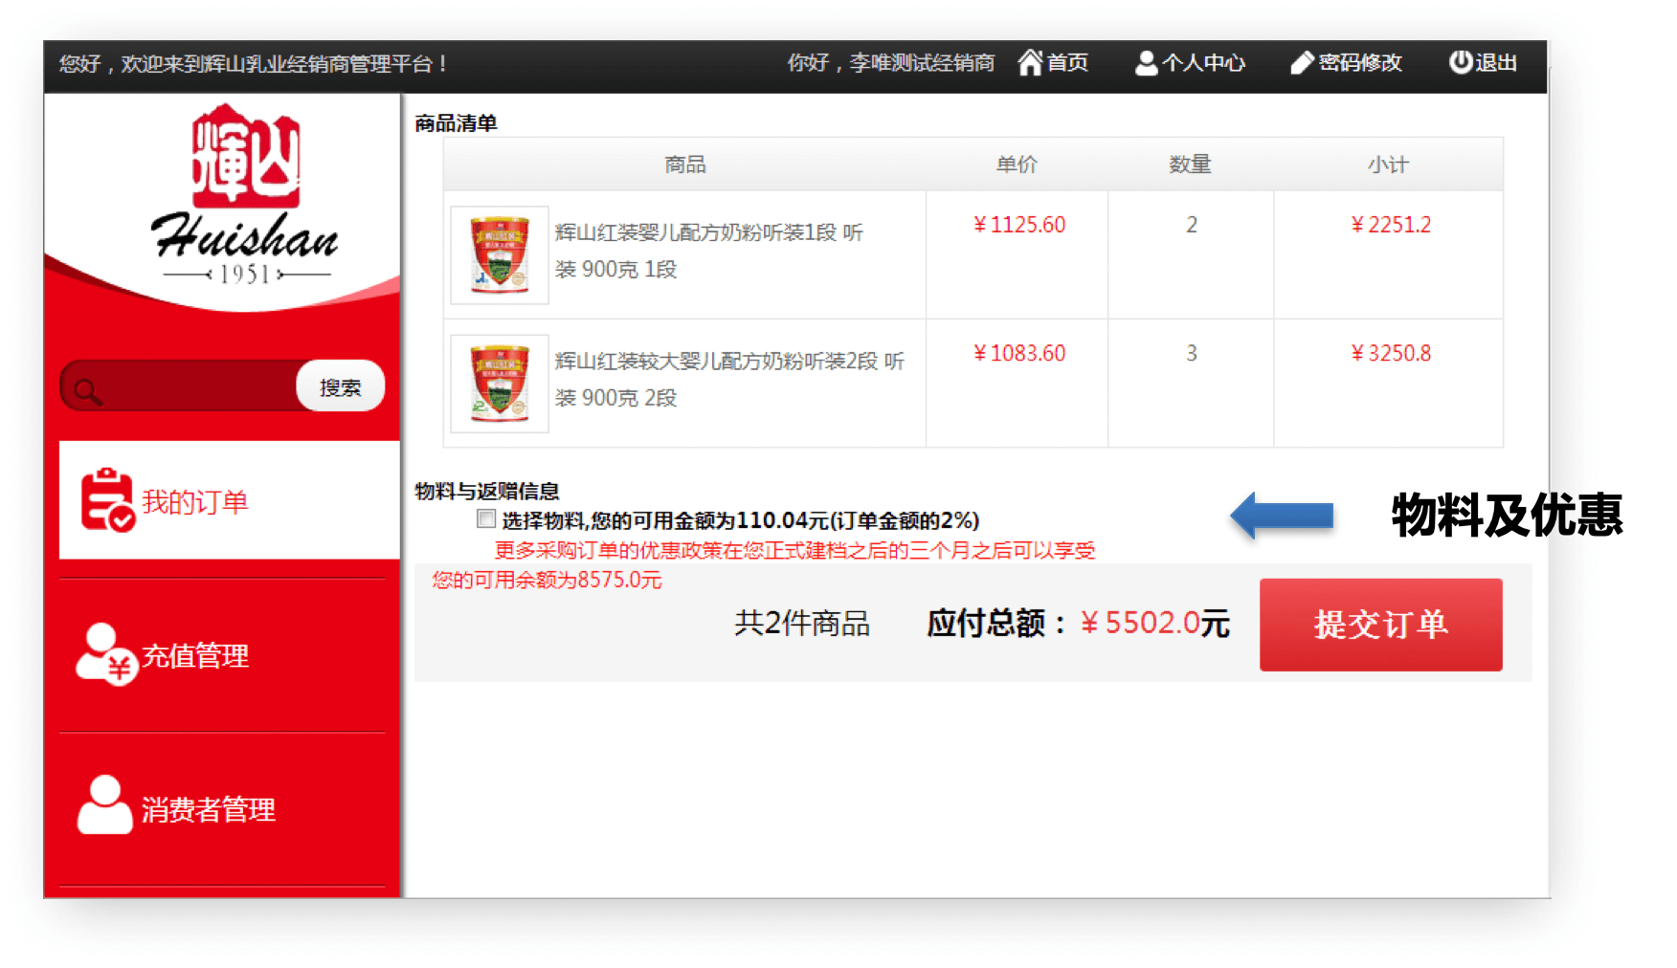Click the 单价 column header

[1017, 165]
